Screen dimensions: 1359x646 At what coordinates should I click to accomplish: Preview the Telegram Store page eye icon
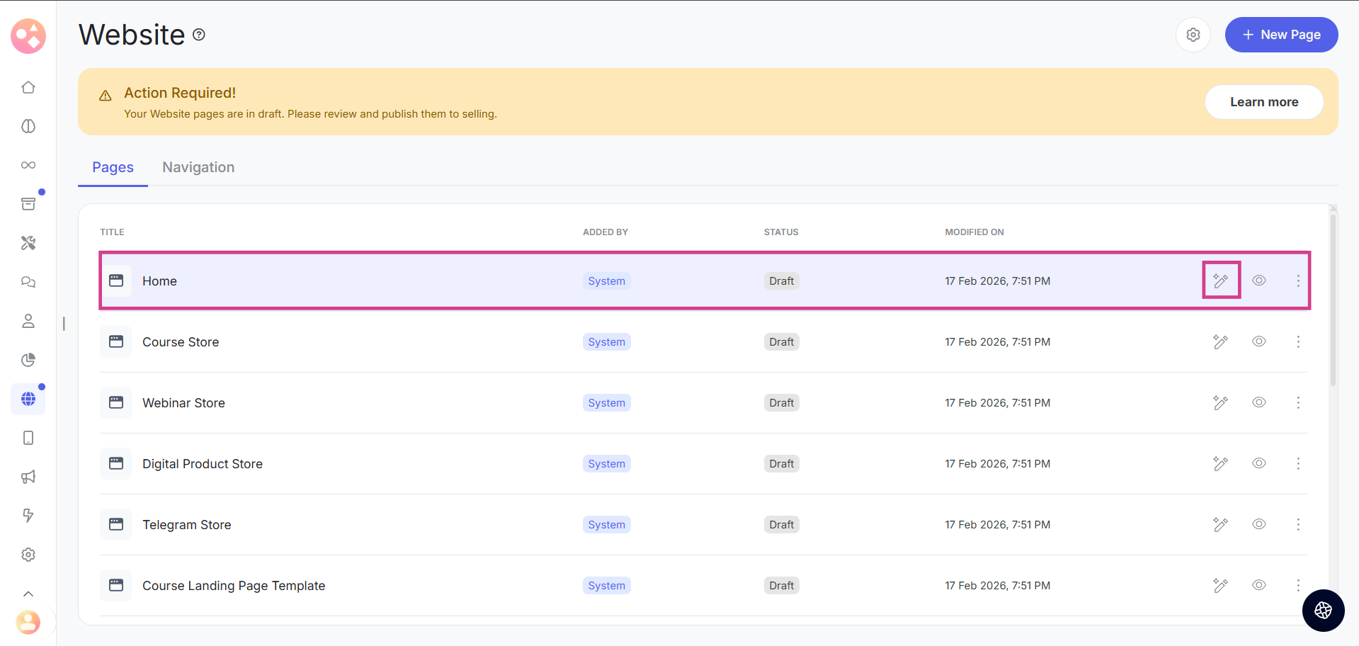tap(1259, 524)
